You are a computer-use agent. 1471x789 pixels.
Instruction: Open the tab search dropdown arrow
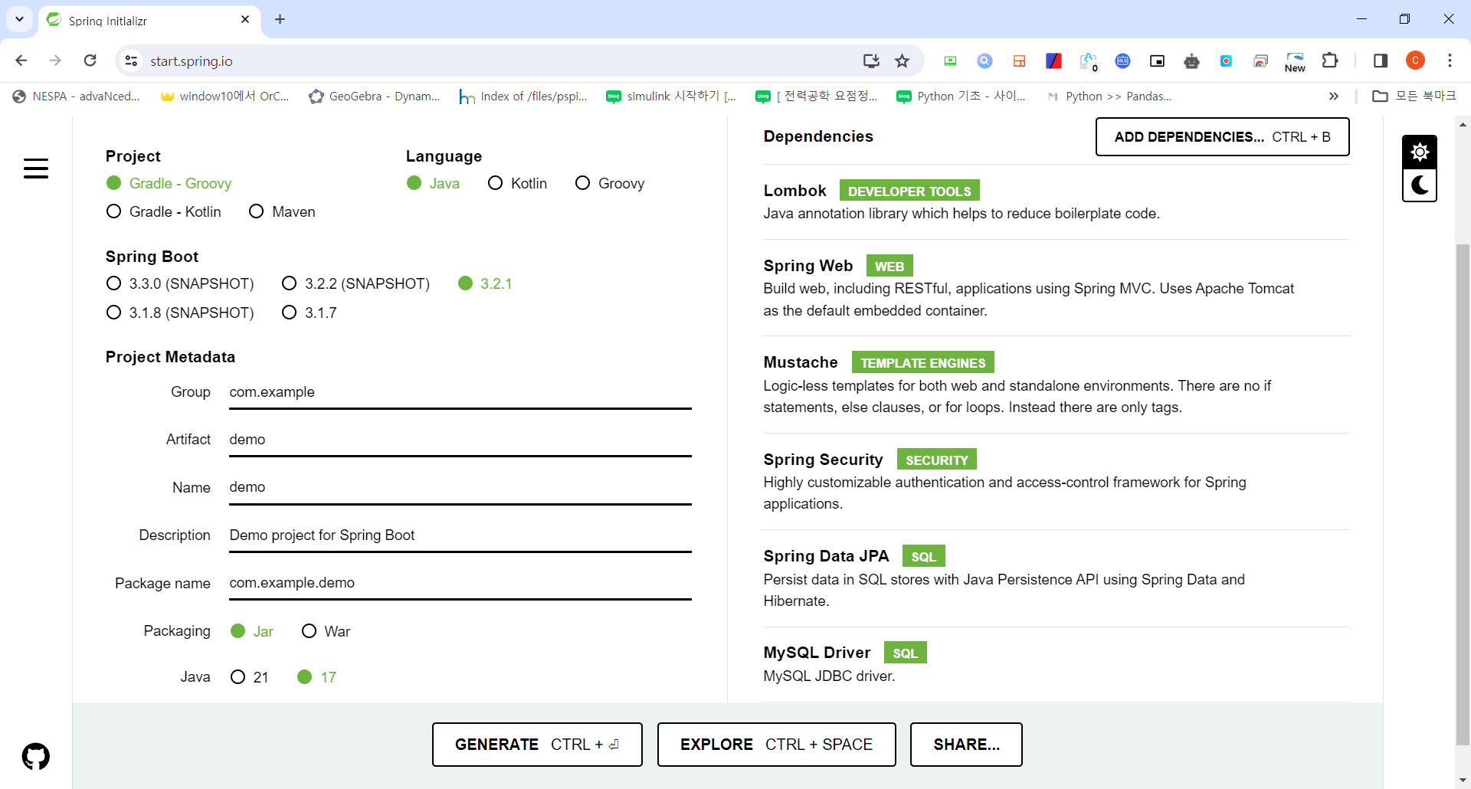[x=19, y=19]
